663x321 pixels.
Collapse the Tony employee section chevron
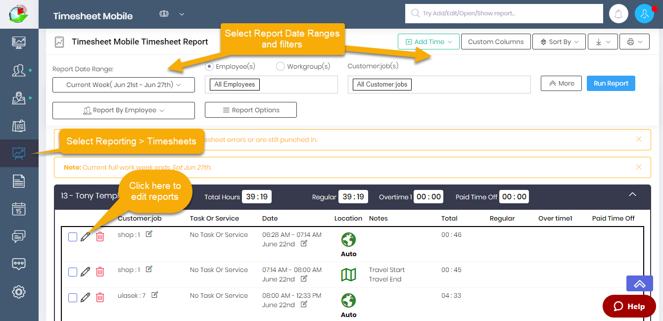click(x=632, y=195)
